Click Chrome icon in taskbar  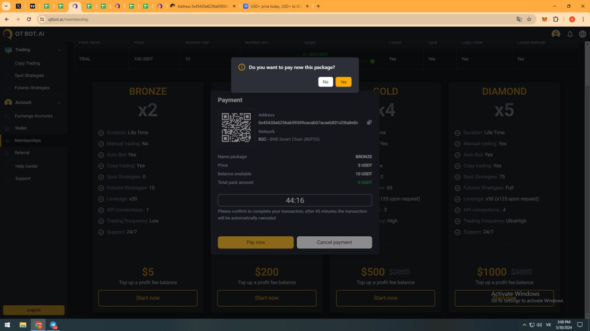tap(38, 325)
